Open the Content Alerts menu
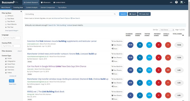 point(59,2)
